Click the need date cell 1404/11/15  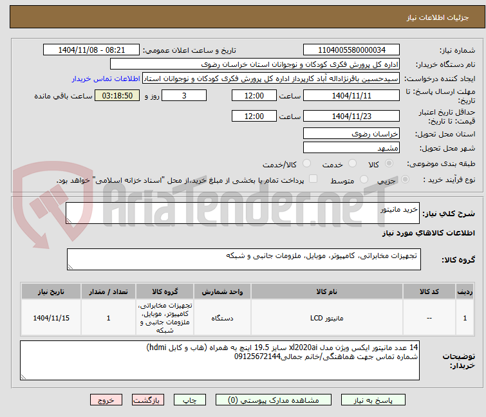pos(51,318)
